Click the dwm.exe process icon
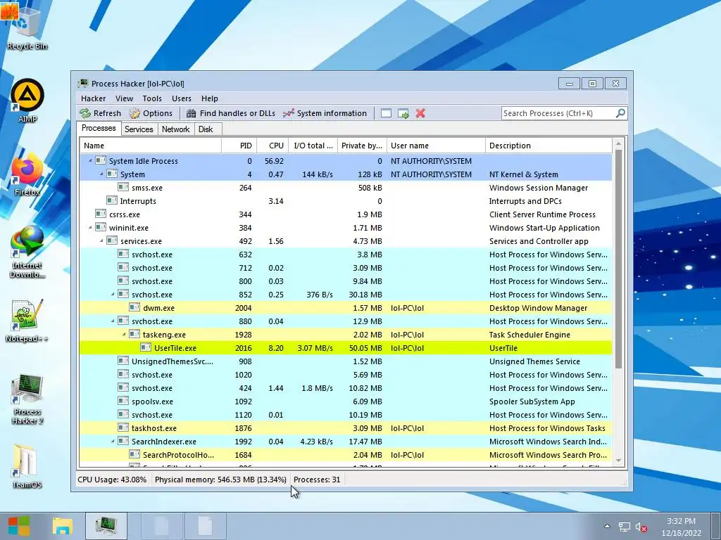 134,308
